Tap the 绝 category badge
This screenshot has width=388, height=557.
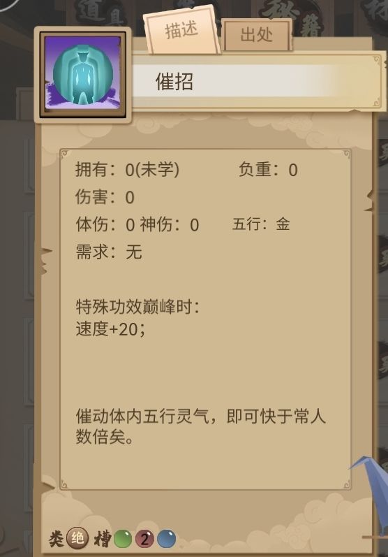point(77,538)
